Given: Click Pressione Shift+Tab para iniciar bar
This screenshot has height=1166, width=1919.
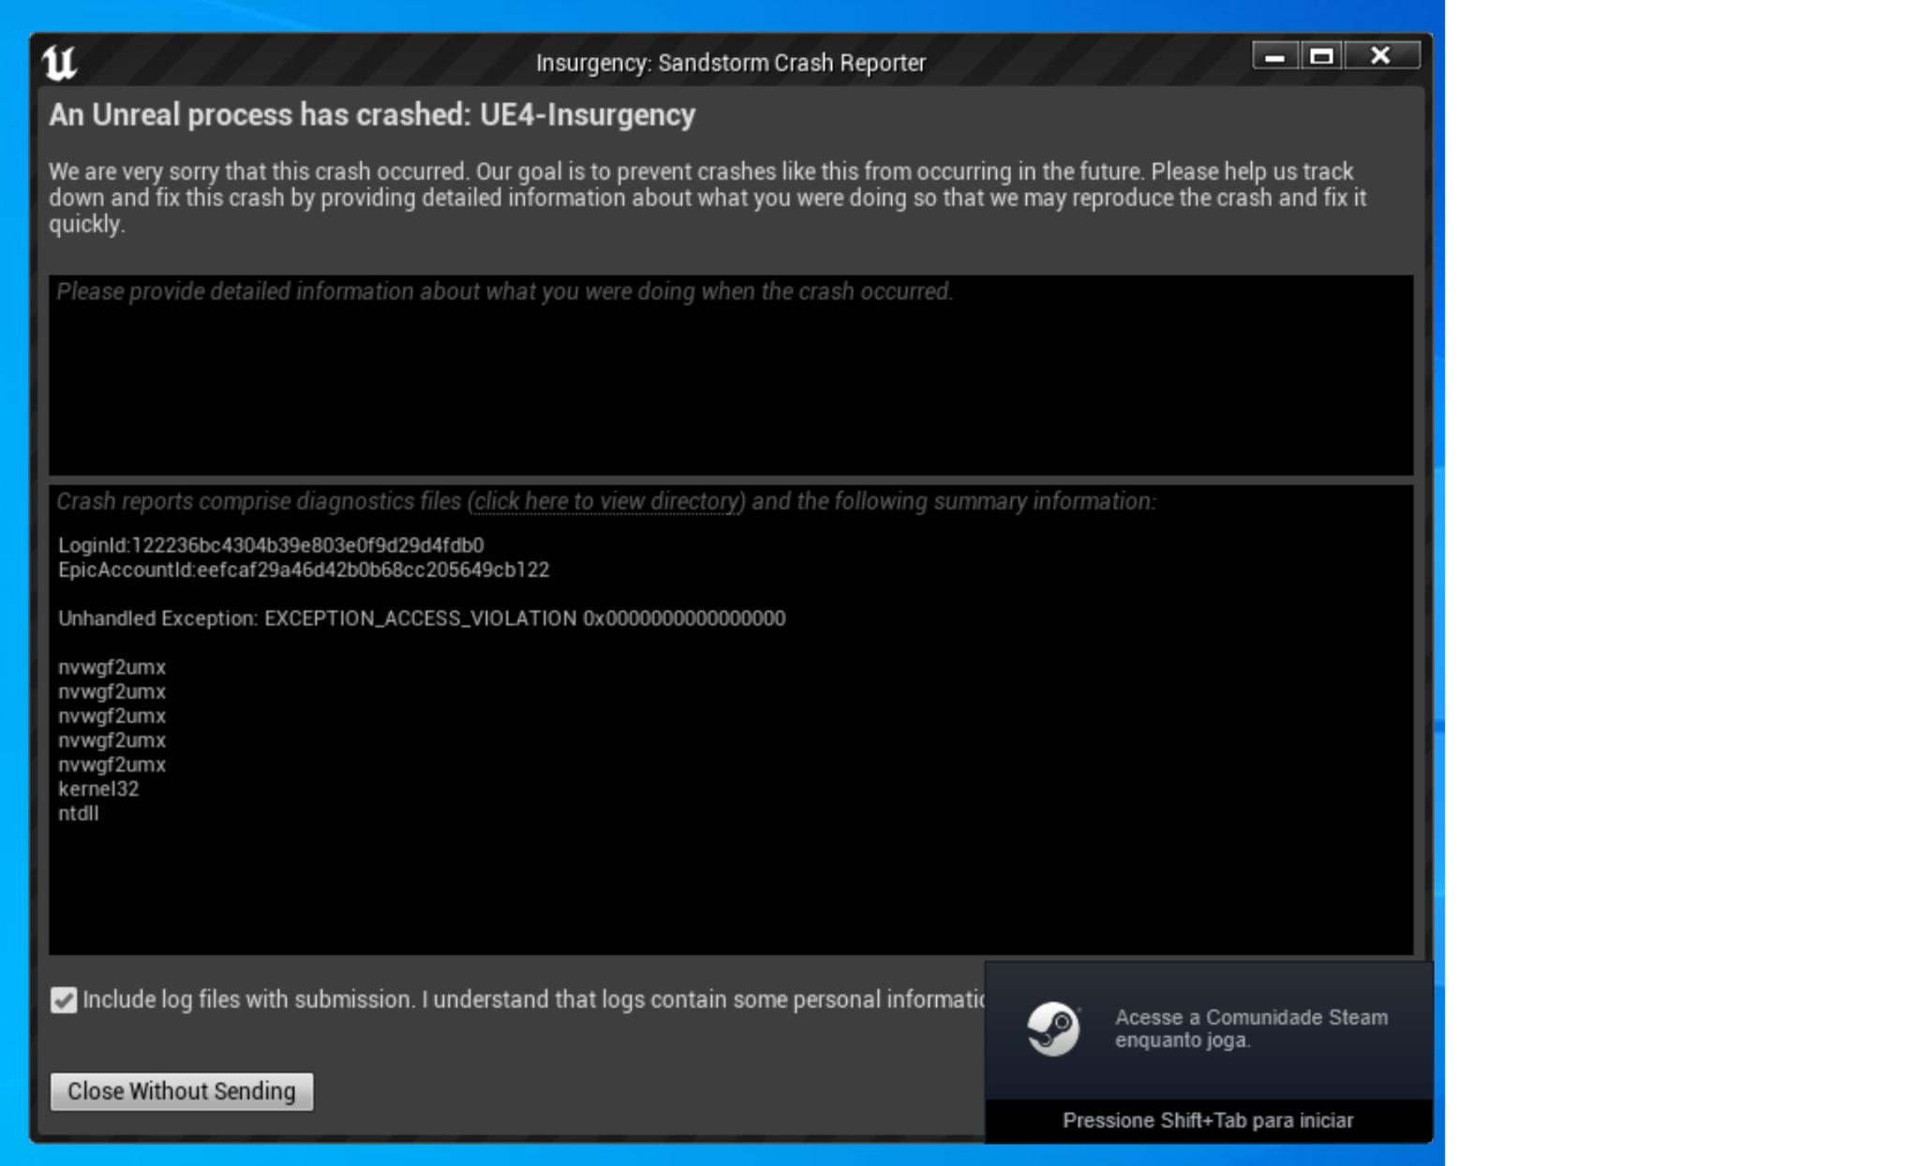Looking at the screenshot, I should pos(1208,1120).
